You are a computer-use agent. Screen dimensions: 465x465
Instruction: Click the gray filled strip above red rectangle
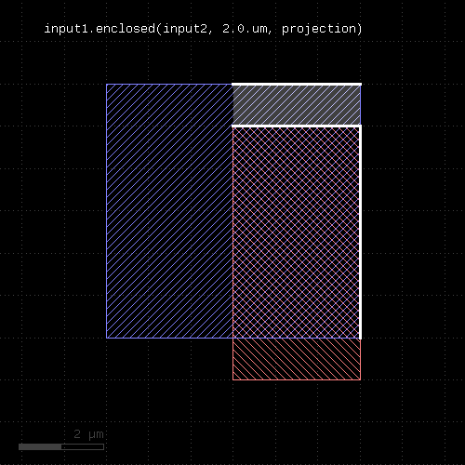(297, 105)
